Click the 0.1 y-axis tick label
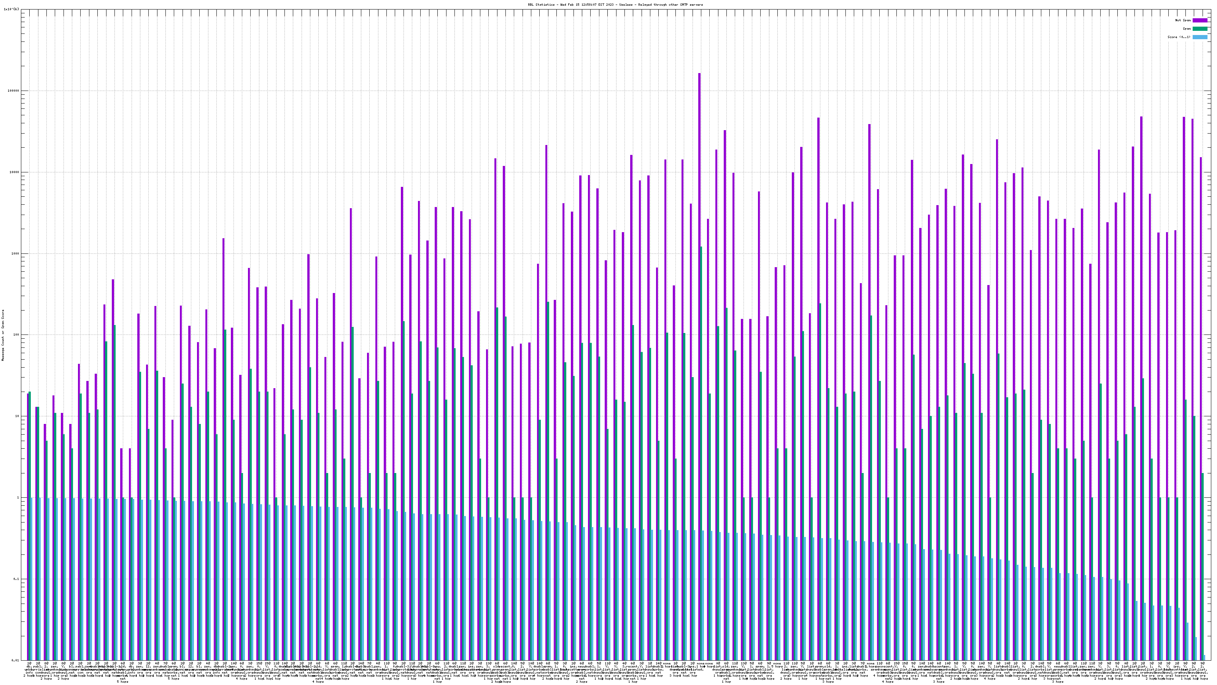Screen dimensions: 1217x685 click(15, 579)
